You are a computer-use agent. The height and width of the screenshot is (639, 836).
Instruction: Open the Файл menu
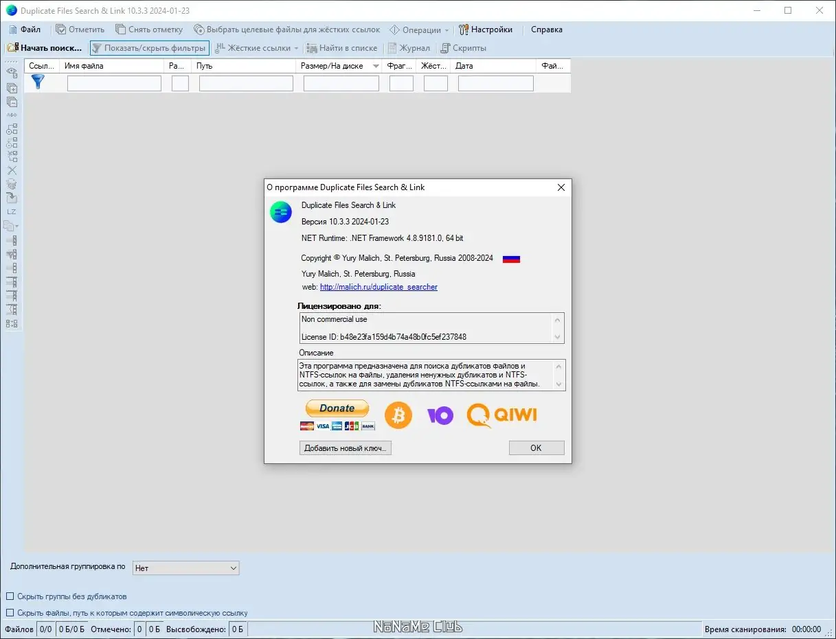pos(25,30)
